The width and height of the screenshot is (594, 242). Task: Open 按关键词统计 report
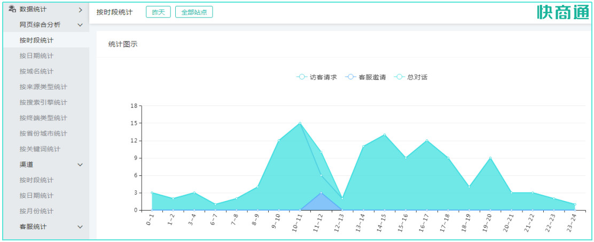40,149
